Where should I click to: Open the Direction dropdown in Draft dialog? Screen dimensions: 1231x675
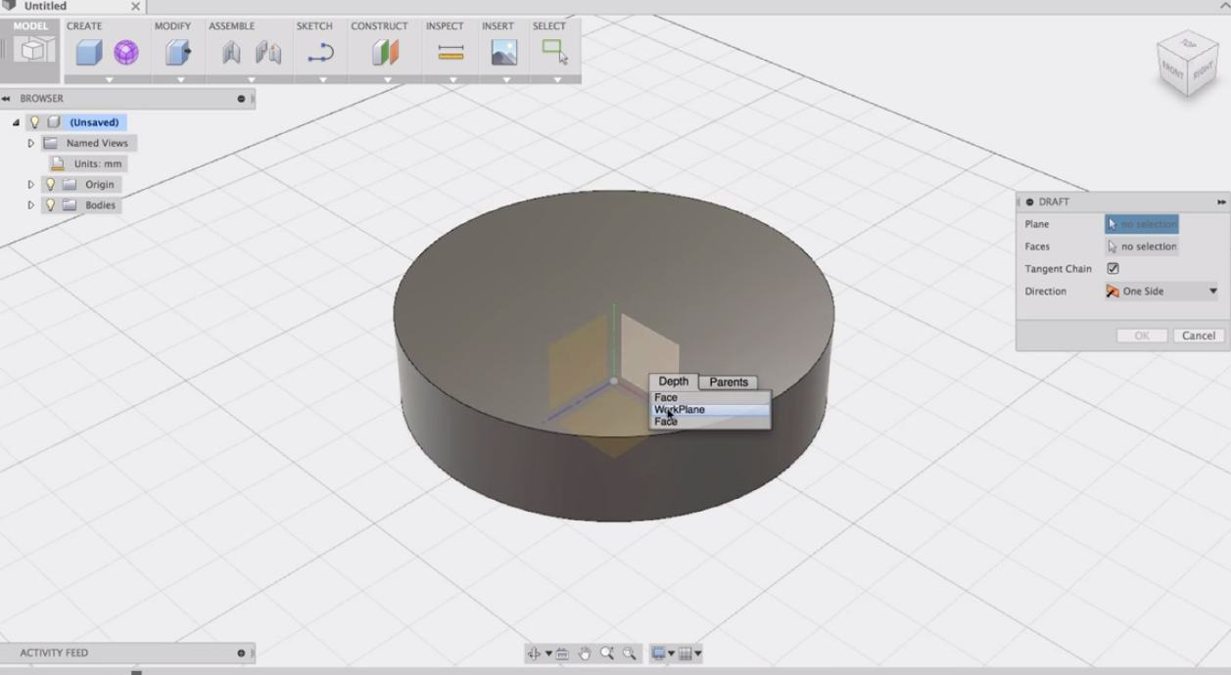click(1212, 291)
